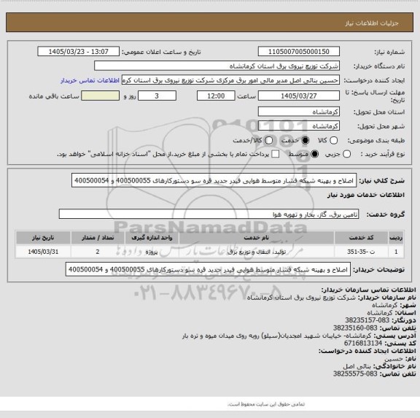Click the شرح کلی نیاز description field
The image size is (420, 418).
tap(214, 180)
